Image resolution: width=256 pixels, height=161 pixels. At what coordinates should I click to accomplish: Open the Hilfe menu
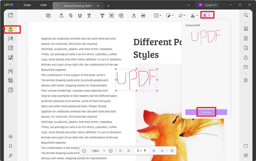[x=43, y=5]
